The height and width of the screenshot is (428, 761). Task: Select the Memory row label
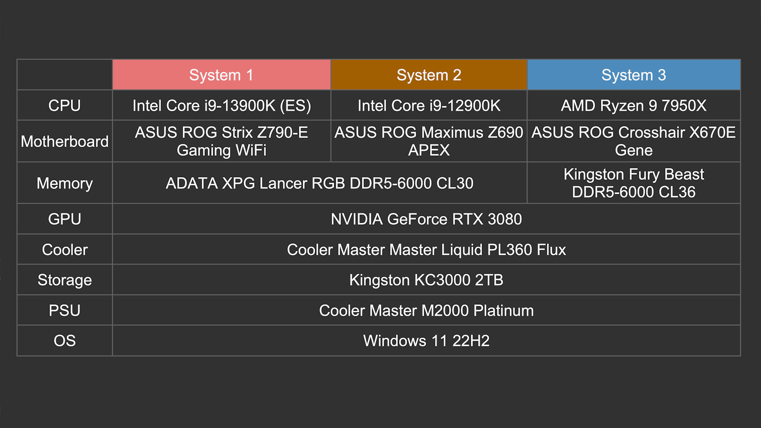coord(65,183)
